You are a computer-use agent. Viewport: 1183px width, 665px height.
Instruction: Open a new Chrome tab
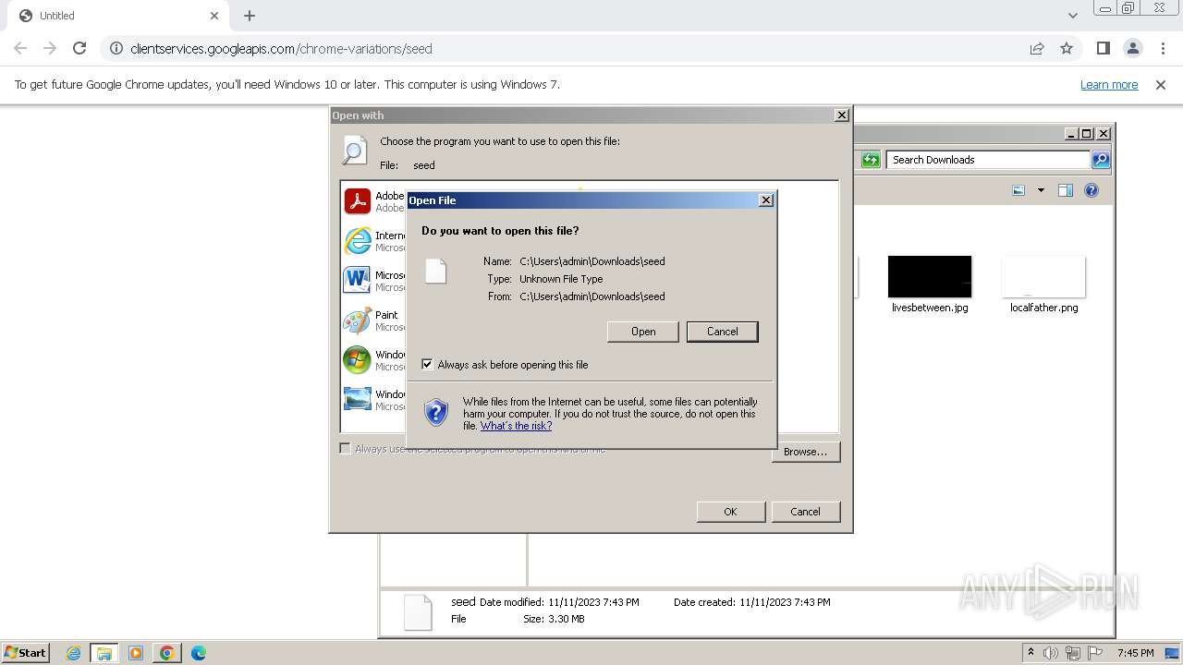tap(250, 16)
